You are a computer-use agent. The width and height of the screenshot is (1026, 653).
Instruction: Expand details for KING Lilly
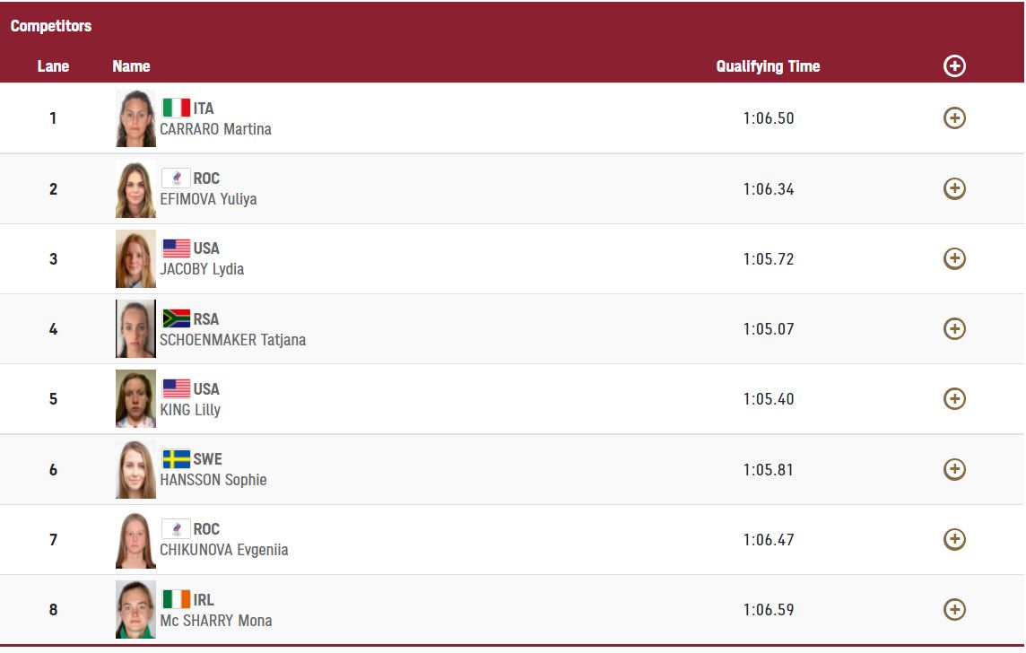point(954,398)
